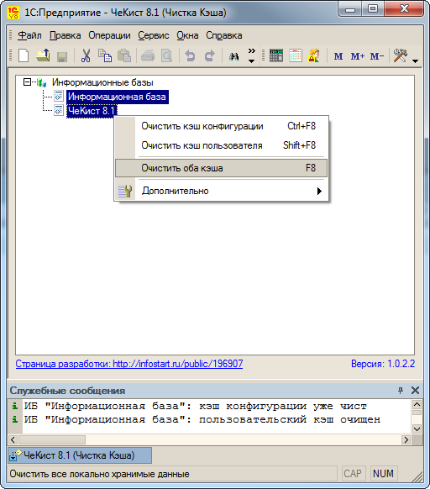Screen dimensions: 430x489
Task: Click the Find binoculars icon
Action: [233, 56]
